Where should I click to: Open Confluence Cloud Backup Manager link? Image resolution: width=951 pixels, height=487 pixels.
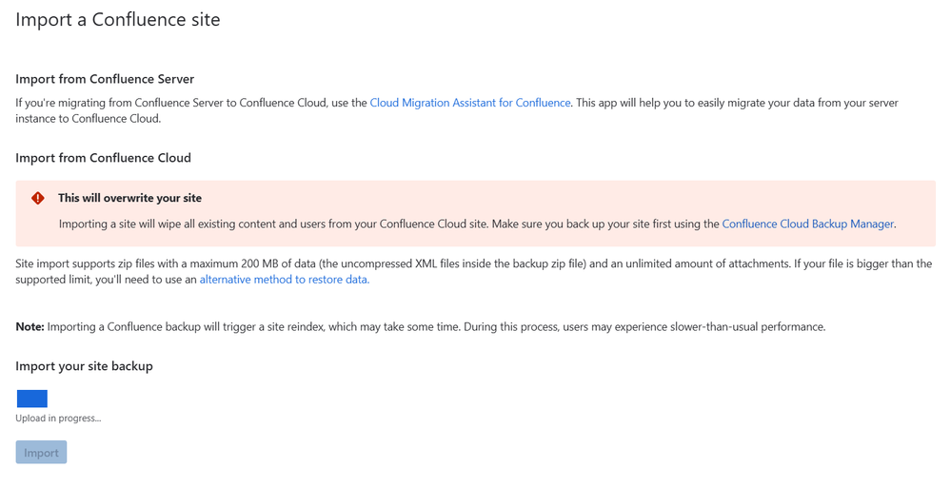point(808,224)
